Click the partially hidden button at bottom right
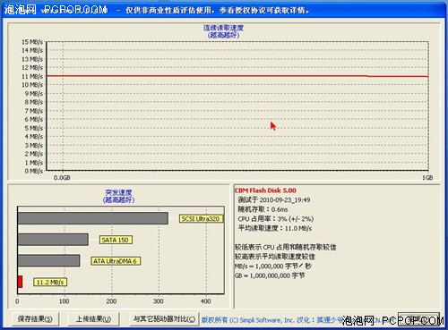This screenshot has height=330, width=448. [x=418, y=319]
